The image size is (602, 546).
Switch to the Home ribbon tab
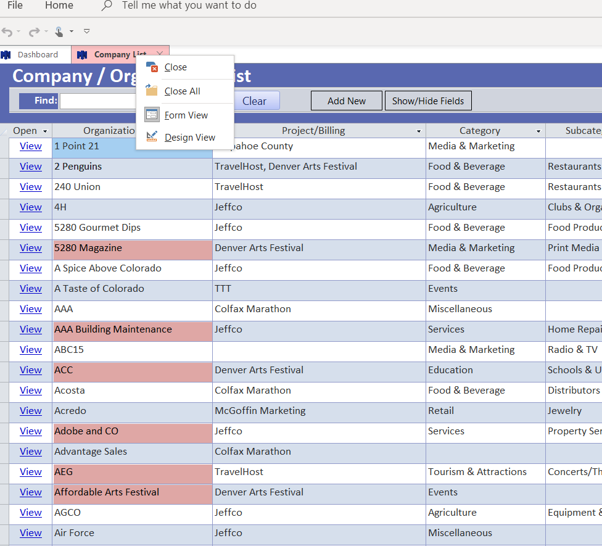click(59, 6)
